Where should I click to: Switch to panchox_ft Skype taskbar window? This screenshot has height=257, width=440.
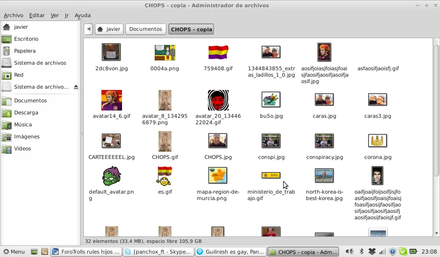159,252
